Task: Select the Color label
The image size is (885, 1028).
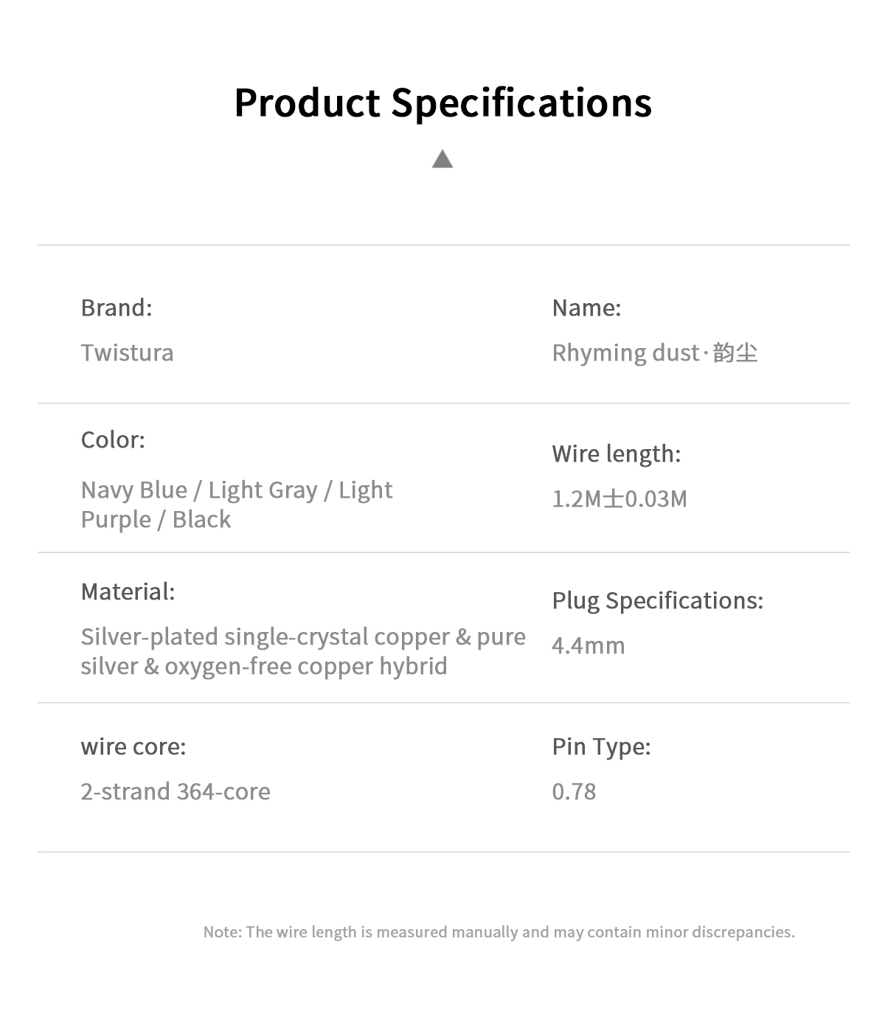Action: click(113, 440)
